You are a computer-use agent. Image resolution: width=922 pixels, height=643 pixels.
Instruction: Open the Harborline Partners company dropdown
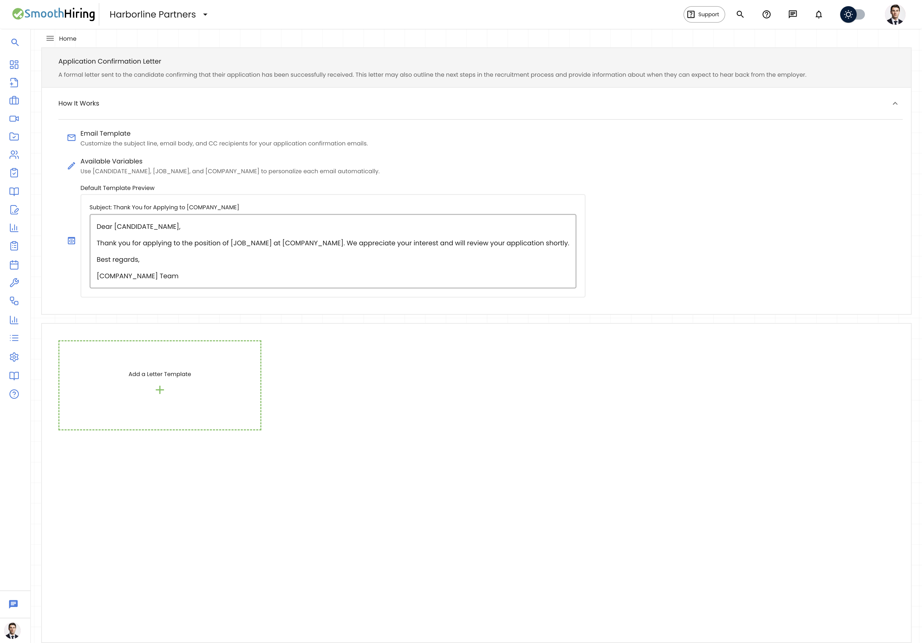coord(159,14)
